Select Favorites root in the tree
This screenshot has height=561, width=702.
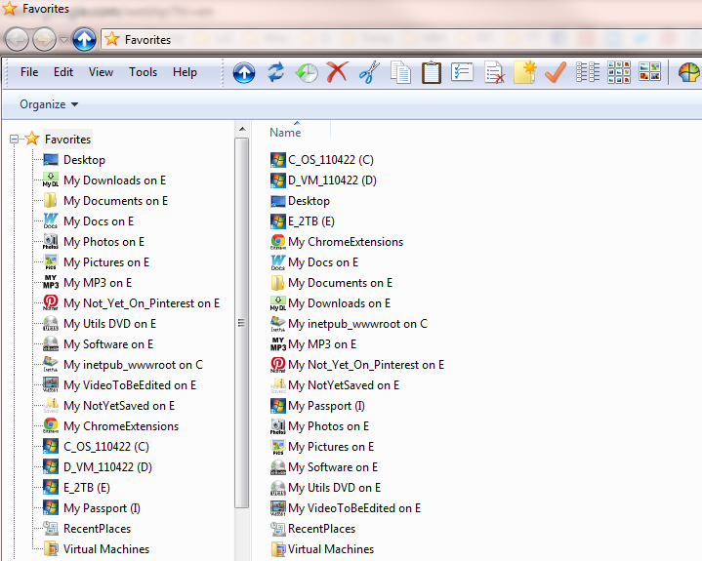point(67,140)
